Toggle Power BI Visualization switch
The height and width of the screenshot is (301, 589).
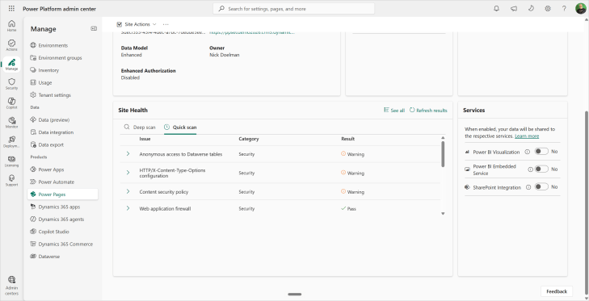(541, 151)
